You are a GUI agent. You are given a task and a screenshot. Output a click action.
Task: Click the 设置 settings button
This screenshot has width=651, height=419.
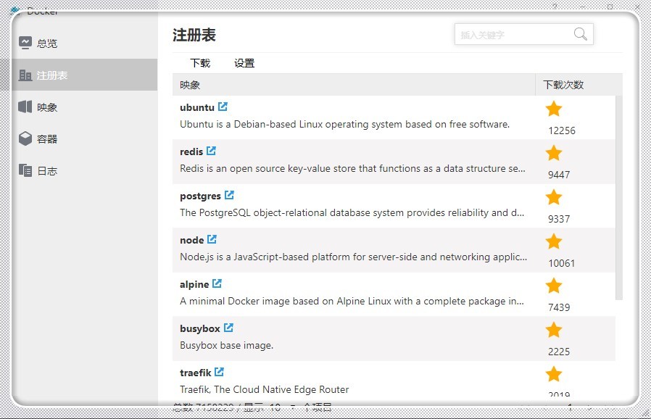click(x=244, y=63)
